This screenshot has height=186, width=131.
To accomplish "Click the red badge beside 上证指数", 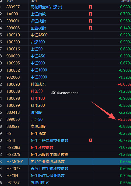I will [91, 14].
